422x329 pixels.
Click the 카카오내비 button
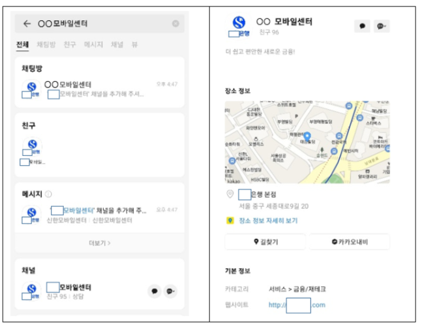(x=350, y=242)
